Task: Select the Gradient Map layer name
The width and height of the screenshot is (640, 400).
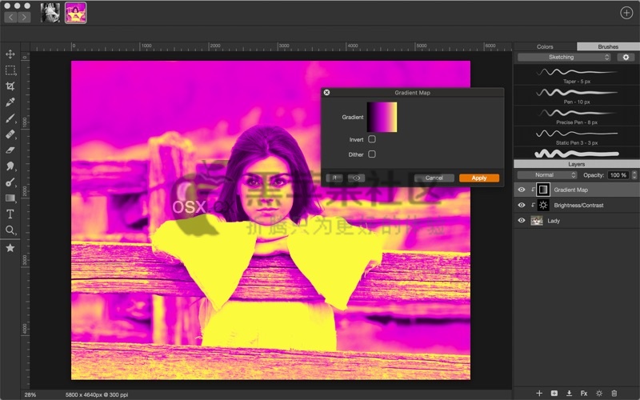Action: pos(570,190)
